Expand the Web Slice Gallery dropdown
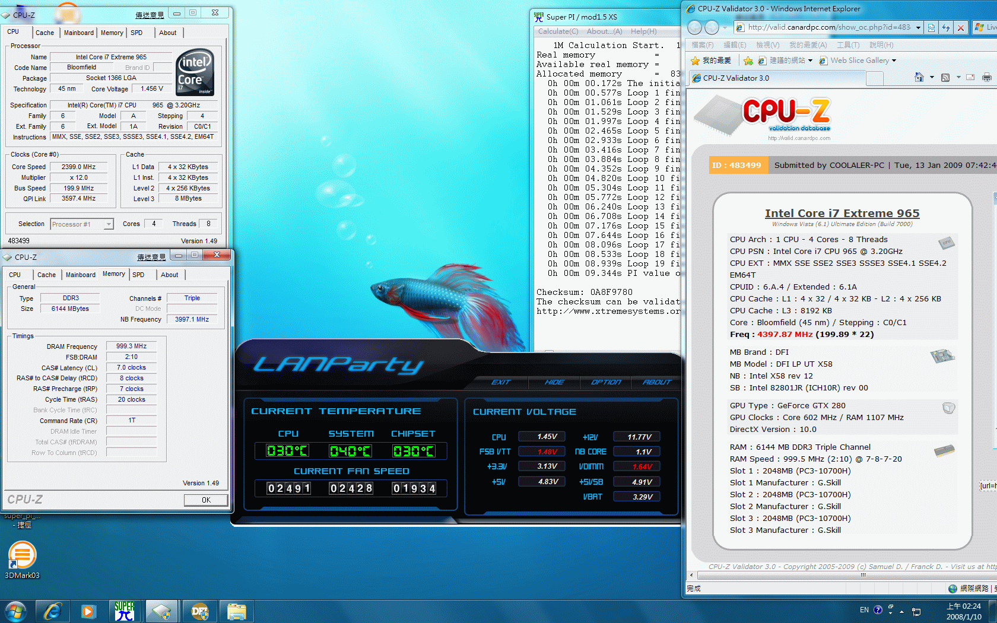The width and height of the screenshot is (997, 623). pos(894,61)
